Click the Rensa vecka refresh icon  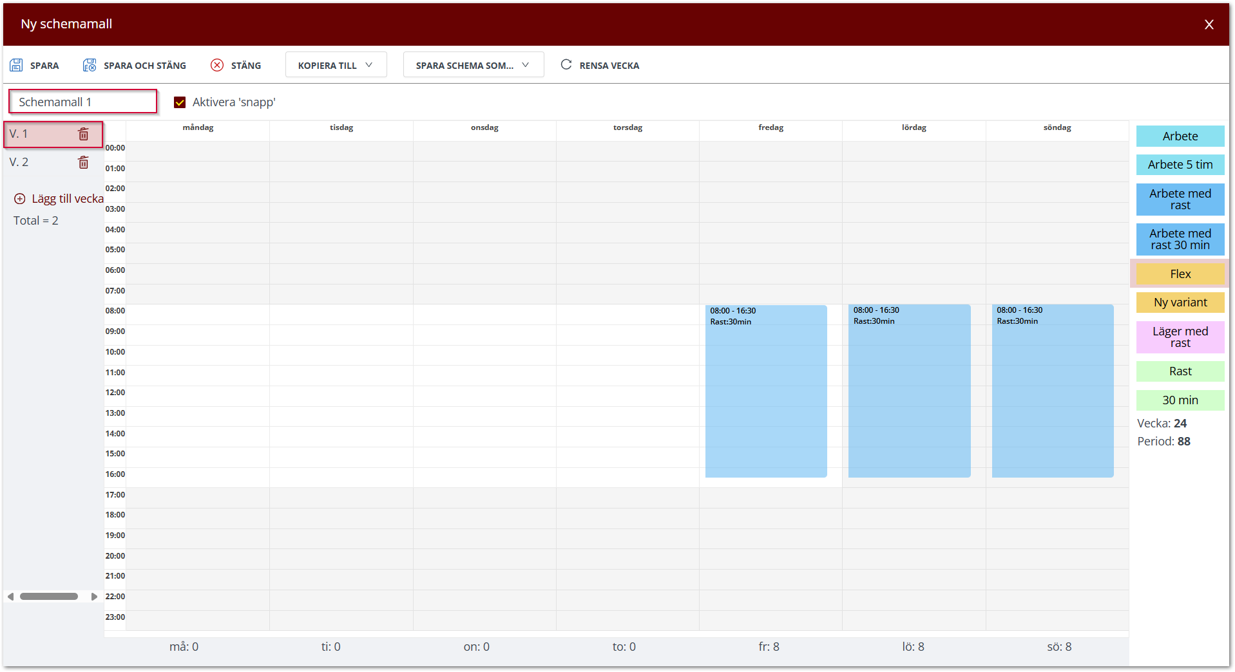566,64
